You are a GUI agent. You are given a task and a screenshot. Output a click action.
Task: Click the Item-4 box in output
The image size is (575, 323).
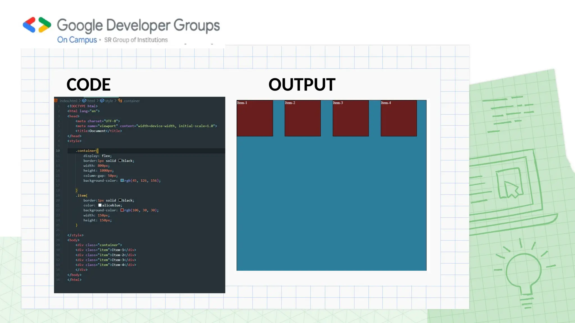[x=399, y=118]
